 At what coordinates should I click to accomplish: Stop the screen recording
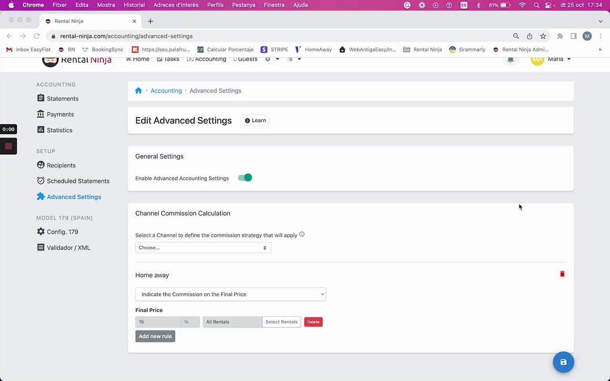pos(9,146)
